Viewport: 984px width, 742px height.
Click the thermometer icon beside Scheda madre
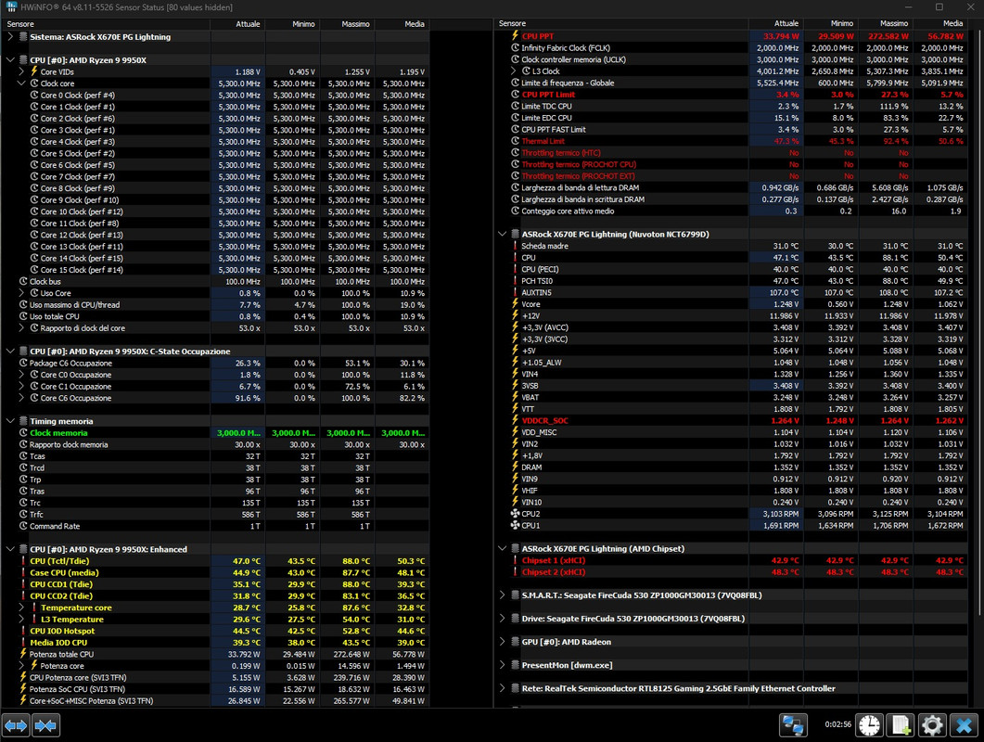pos(516,246)
